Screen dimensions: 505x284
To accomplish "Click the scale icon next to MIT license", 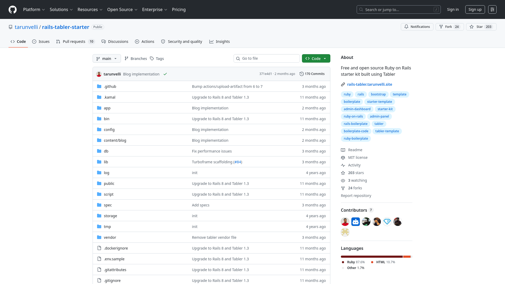I will tap(343, 158).
